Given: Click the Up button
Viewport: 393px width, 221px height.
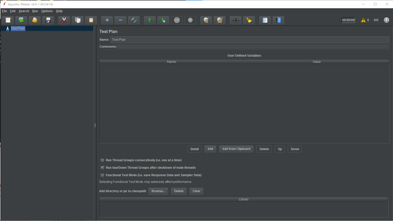Looking at the screenshot, I should [x=280, y=149].
